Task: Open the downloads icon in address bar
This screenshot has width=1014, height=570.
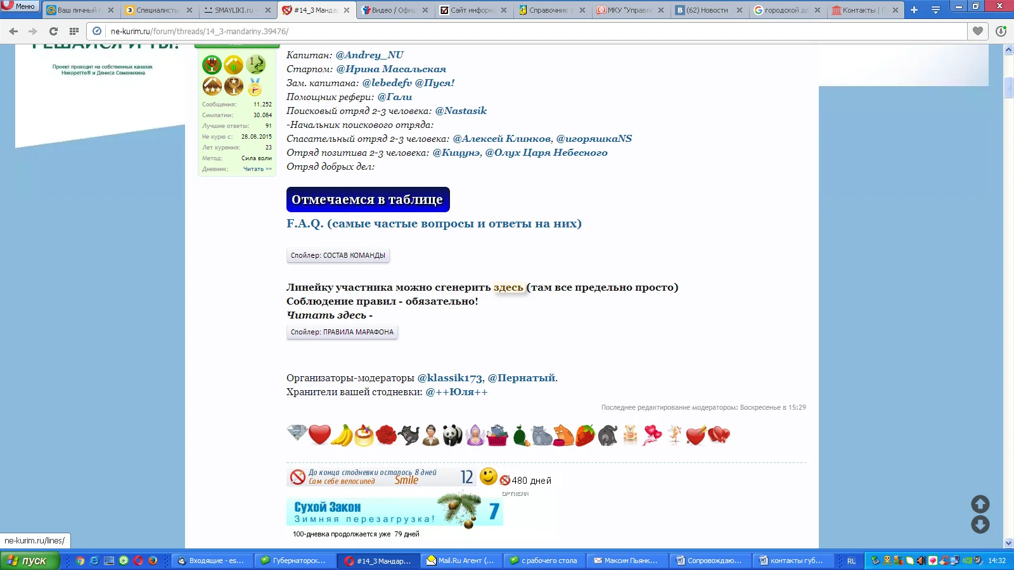Action: coord(1001,31)
